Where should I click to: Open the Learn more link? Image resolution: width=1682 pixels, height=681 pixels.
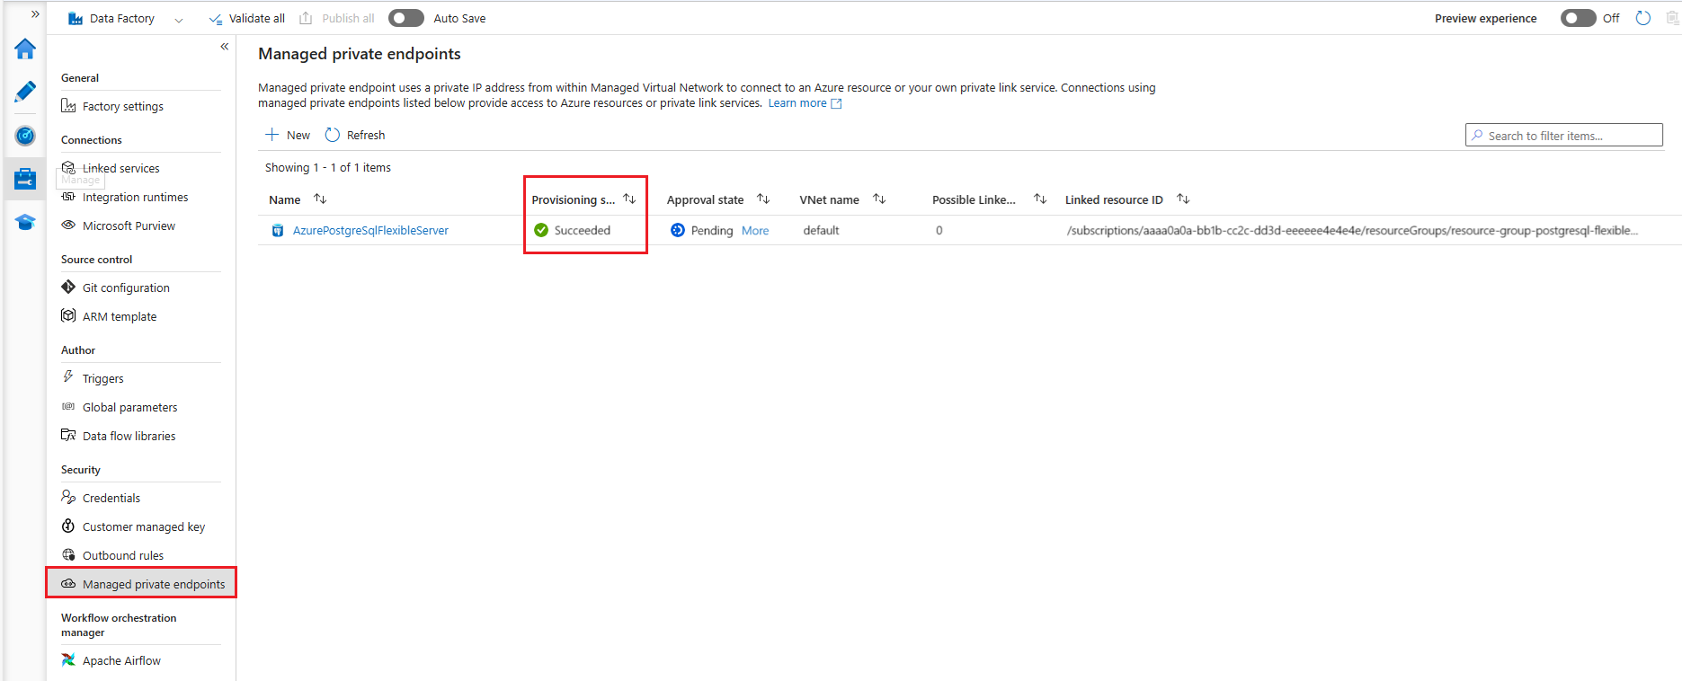click(797, 103)
